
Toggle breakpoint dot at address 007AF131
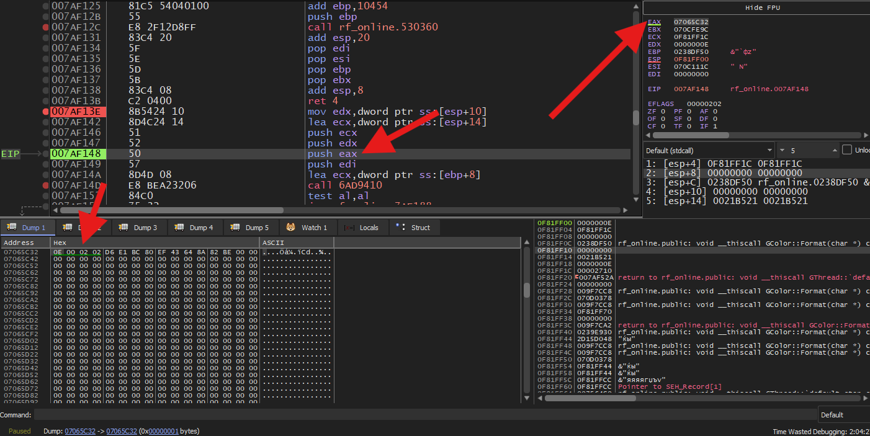pyautogui.click(x=45, y=38)
